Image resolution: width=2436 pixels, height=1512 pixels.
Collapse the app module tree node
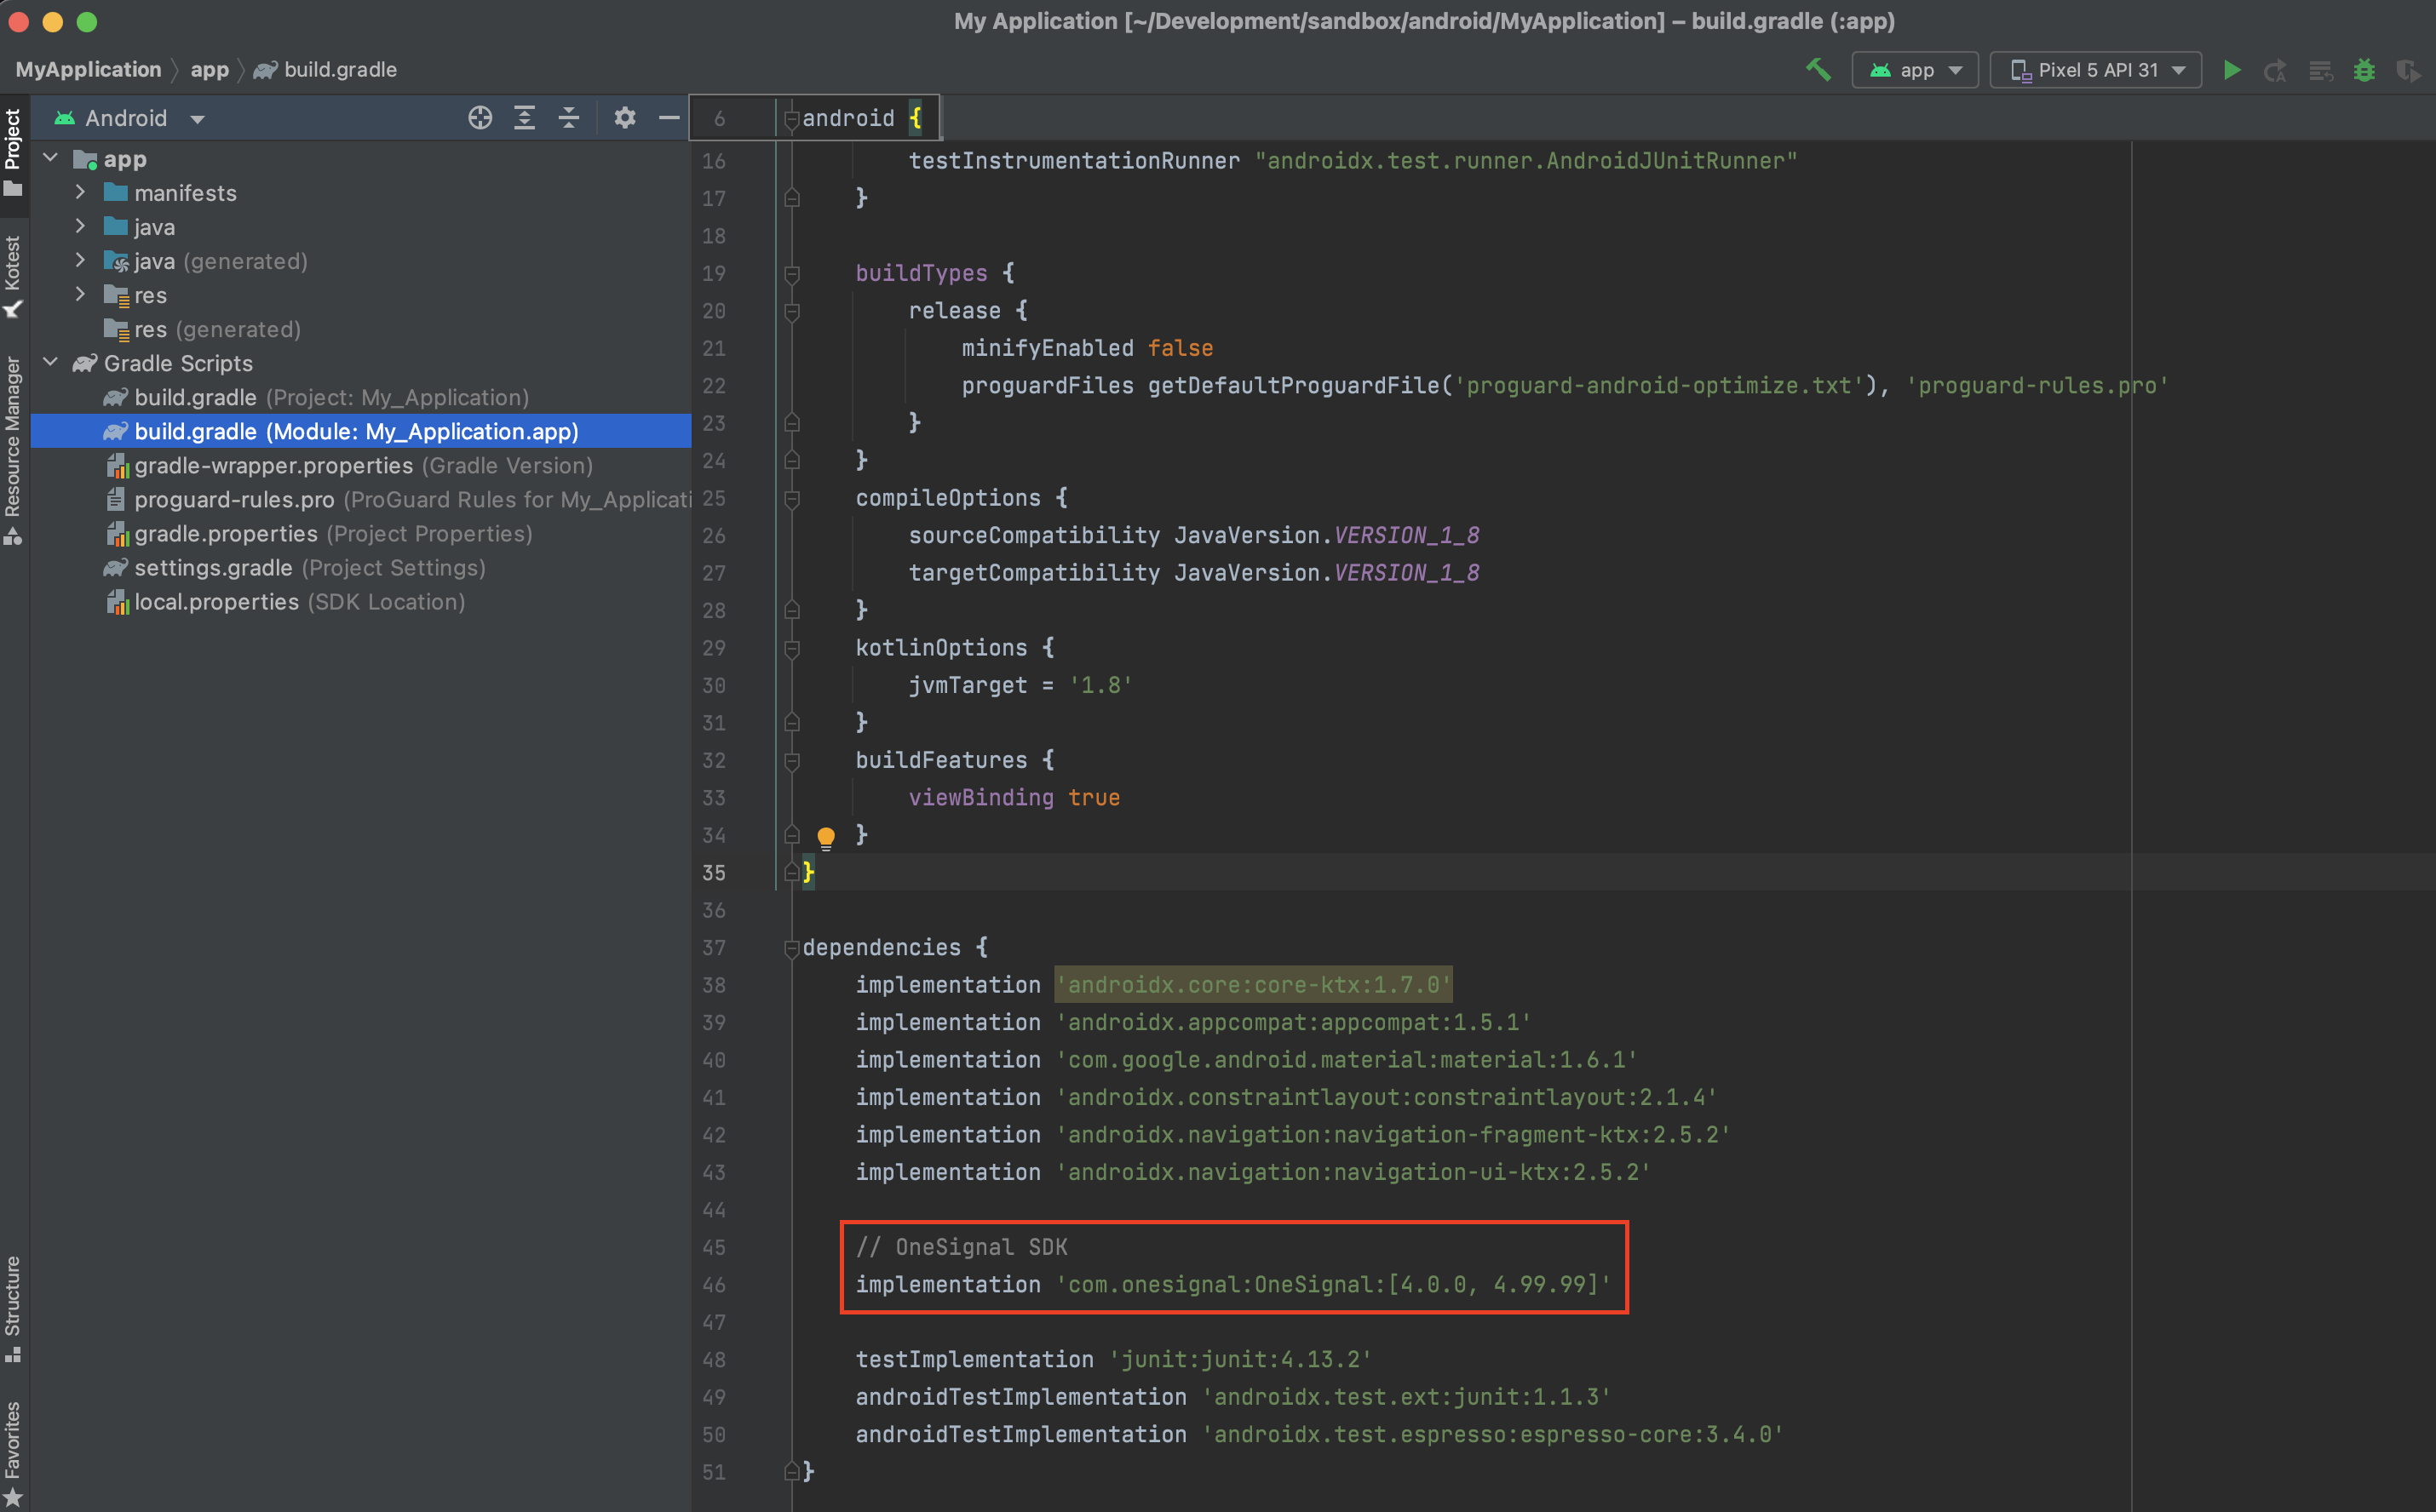tap(50, 158)
